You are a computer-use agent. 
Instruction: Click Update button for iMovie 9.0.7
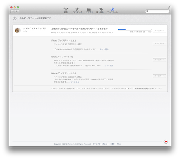pos(159,76)
